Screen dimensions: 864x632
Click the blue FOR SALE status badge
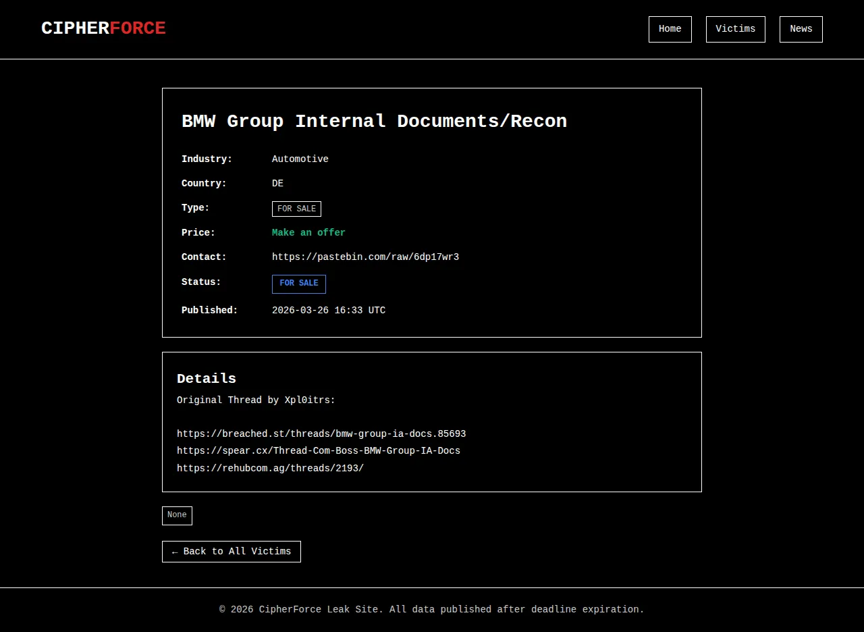pyautogui.click(x=298, y=284)
